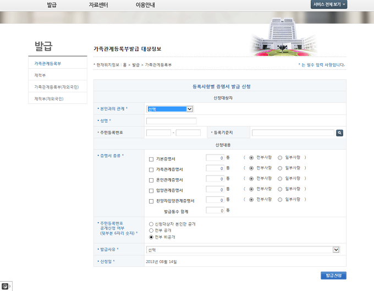Click 가족관계증명서 copy count field
The height and width of the screenshot is (291, 374).
[215, 168]
